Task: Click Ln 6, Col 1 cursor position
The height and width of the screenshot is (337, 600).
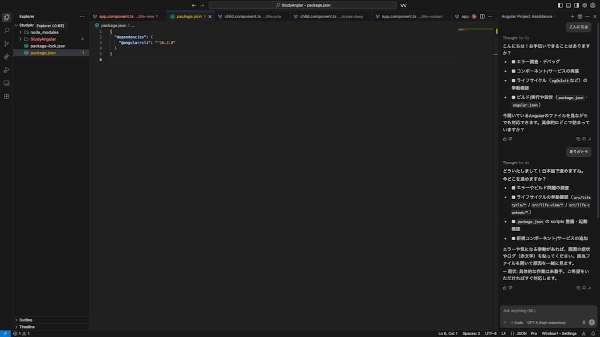Action: pyautogui.click(x=448, y=334)
